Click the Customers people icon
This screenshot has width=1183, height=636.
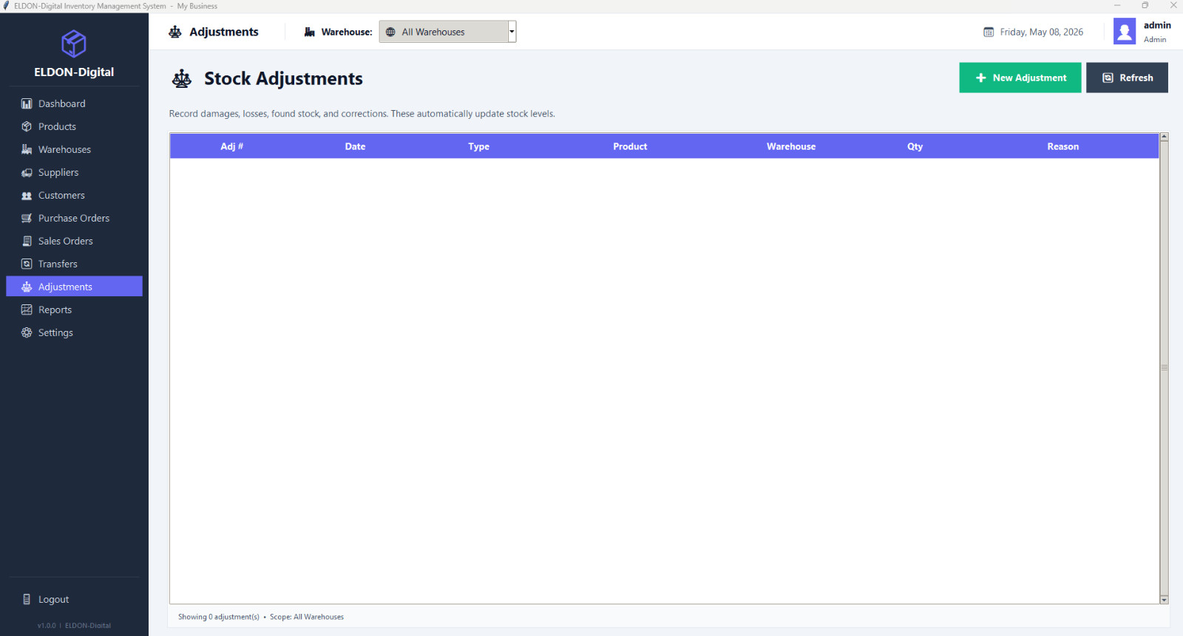[x=27, y=196]
